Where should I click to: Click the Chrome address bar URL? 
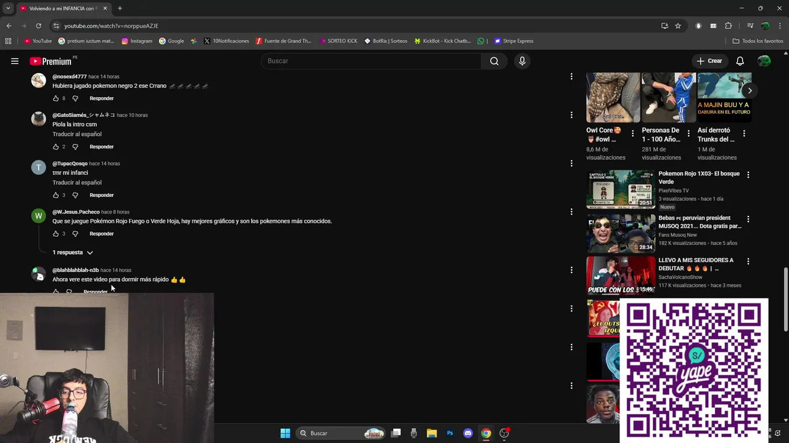pos(112,26)
